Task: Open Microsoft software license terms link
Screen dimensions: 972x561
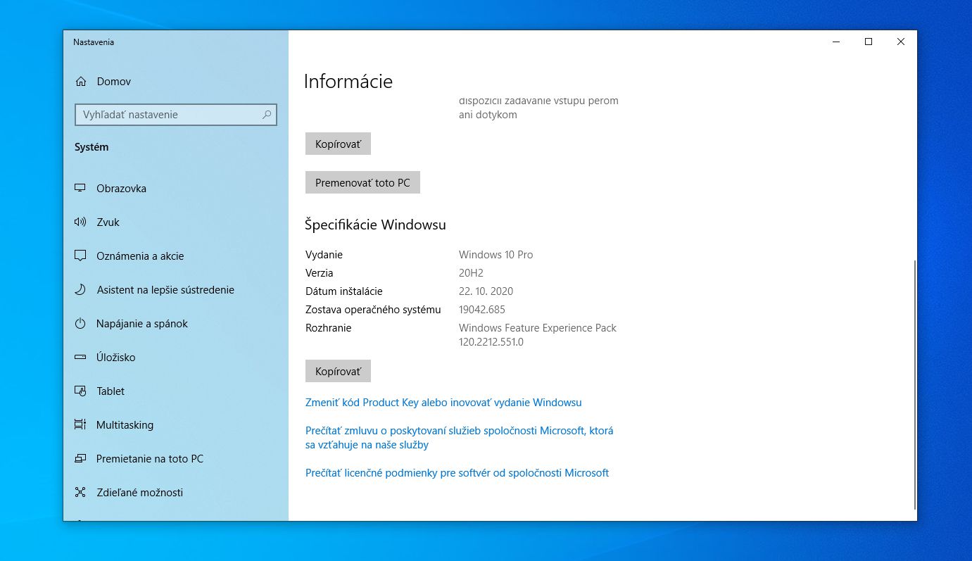Action: click(457, 473)
